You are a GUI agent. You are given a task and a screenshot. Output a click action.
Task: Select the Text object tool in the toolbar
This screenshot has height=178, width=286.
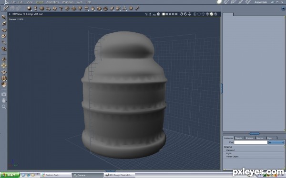click(x=61, y=9)
